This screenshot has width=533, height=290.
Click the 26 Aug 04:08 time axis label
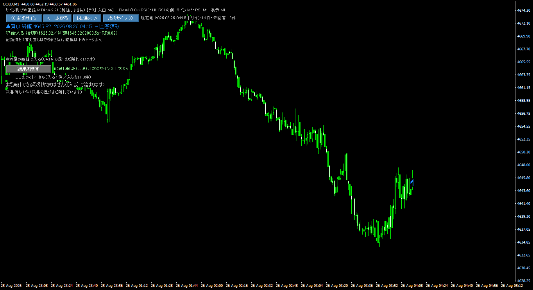click(x=412, y=285)
